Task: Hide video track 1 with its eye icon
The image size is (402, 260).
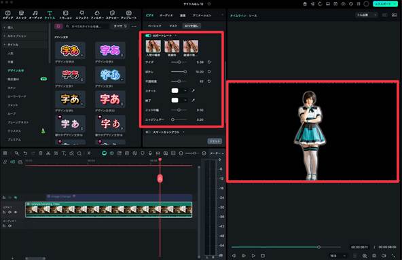Action: (16, 212)
